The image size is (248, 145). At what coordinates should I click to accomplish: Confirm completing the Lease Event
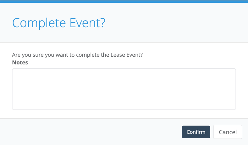pos(196,132)
